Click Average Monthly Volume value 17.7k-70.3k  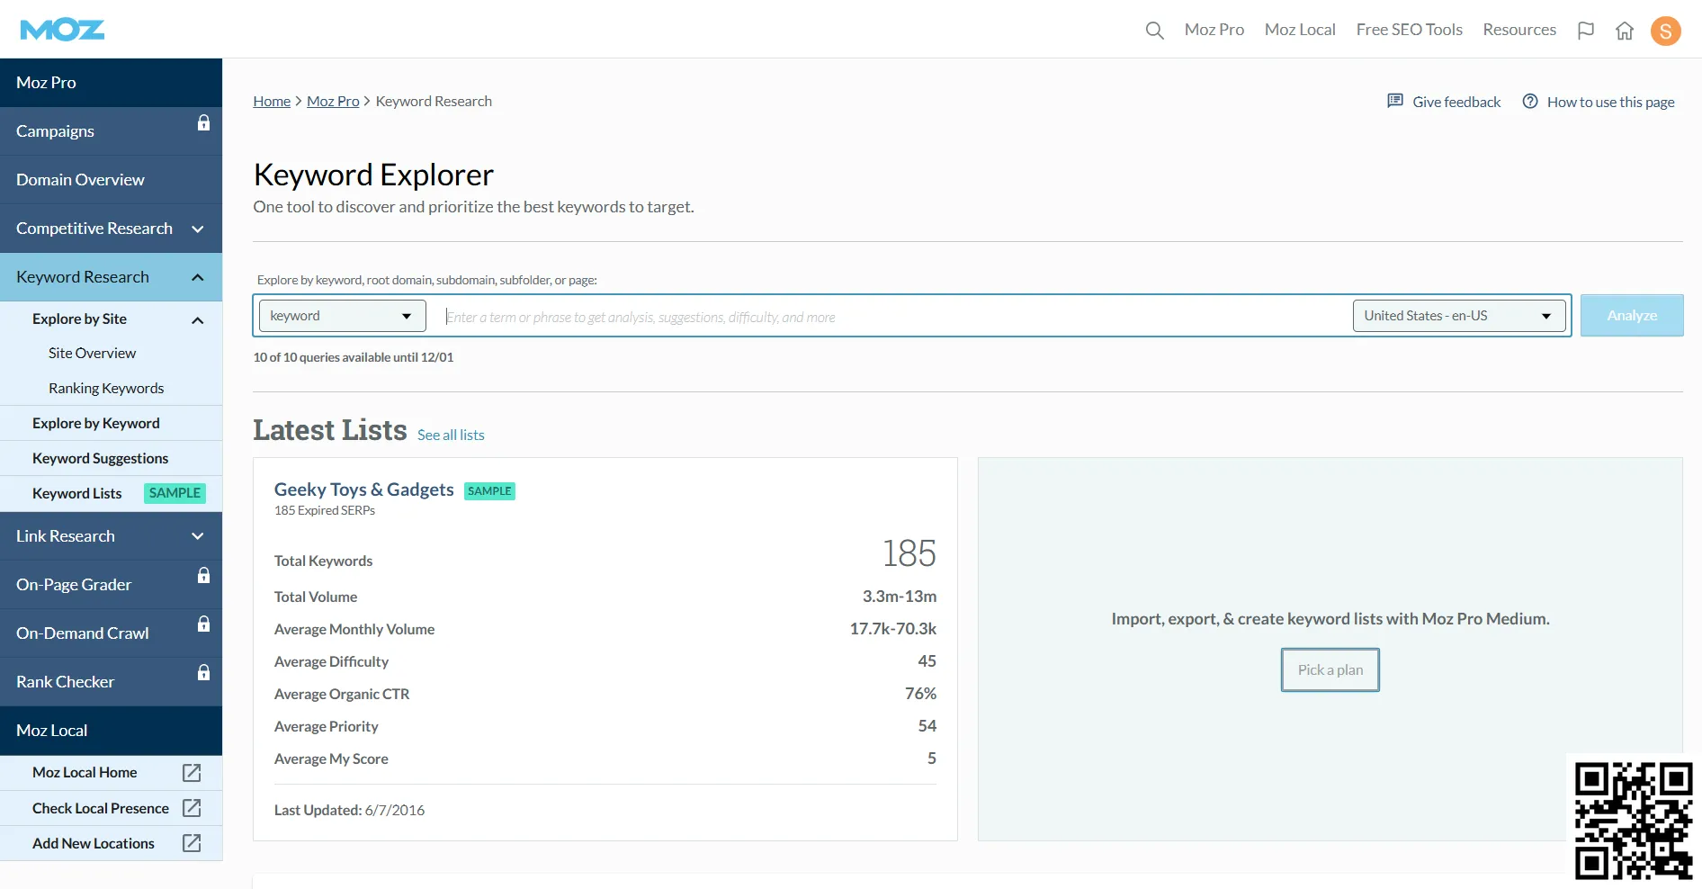[892, 629]
